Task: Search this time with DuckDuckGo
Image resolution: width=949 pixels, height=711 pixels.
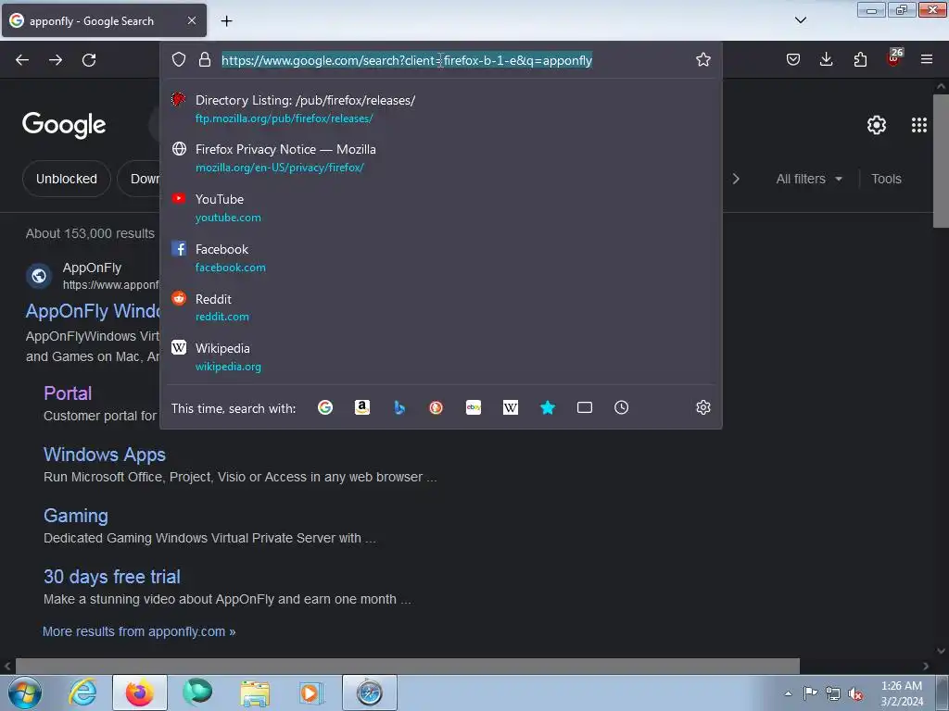Action: 436,407
